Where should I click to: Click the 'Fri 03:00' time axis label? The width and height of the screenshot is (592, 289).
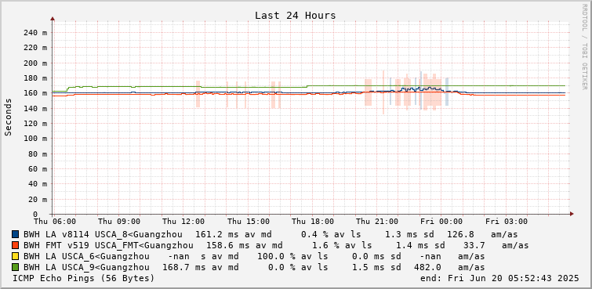pos(507,222)
